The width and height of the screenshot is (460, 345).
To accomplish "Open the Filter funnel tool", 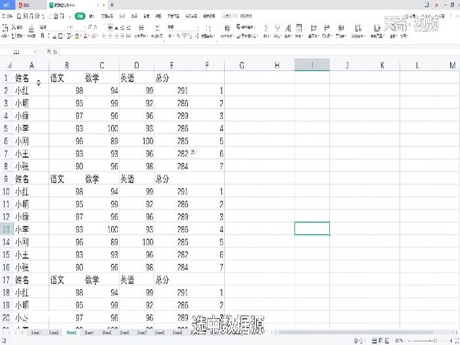I will pos(277,28).
